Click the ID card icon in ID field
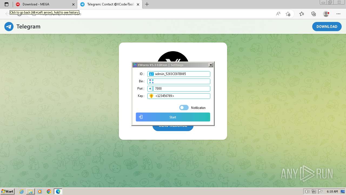Screen dimensions: 346x195 (151, 74)
